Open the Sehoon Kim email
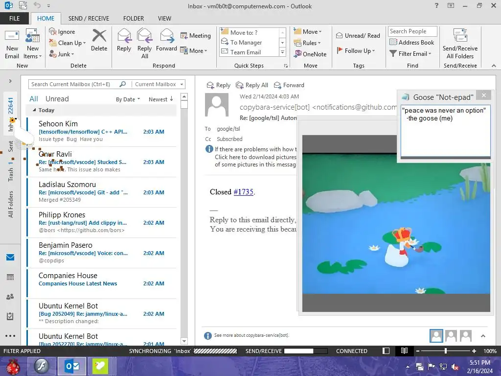501x376 pixels. point(102,131)
